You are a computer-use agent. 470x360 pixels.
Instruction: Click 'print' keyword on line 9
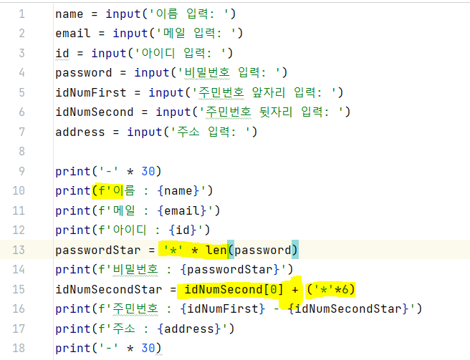coord(73,171)
